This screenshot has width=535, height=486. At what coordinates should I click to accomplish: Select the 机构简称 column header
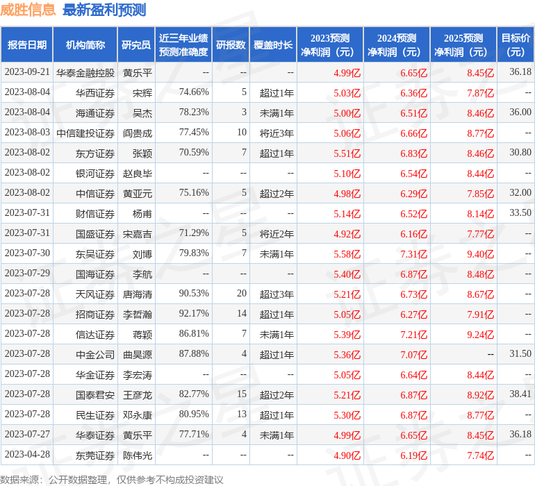click(85, 44)
